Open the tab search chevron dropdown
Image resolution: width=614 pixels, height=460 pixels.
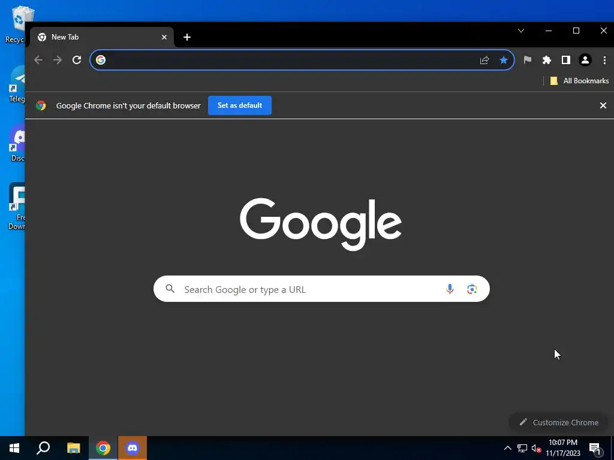[x=521, y=31]
